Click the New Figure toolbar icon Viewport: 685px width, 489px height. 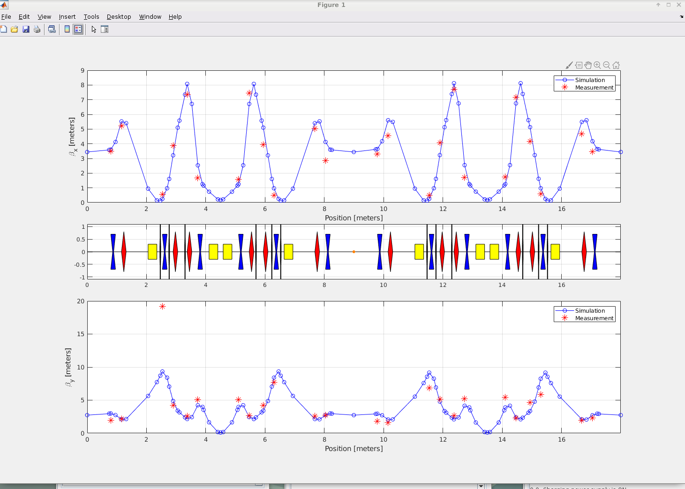tap(3, 29)
